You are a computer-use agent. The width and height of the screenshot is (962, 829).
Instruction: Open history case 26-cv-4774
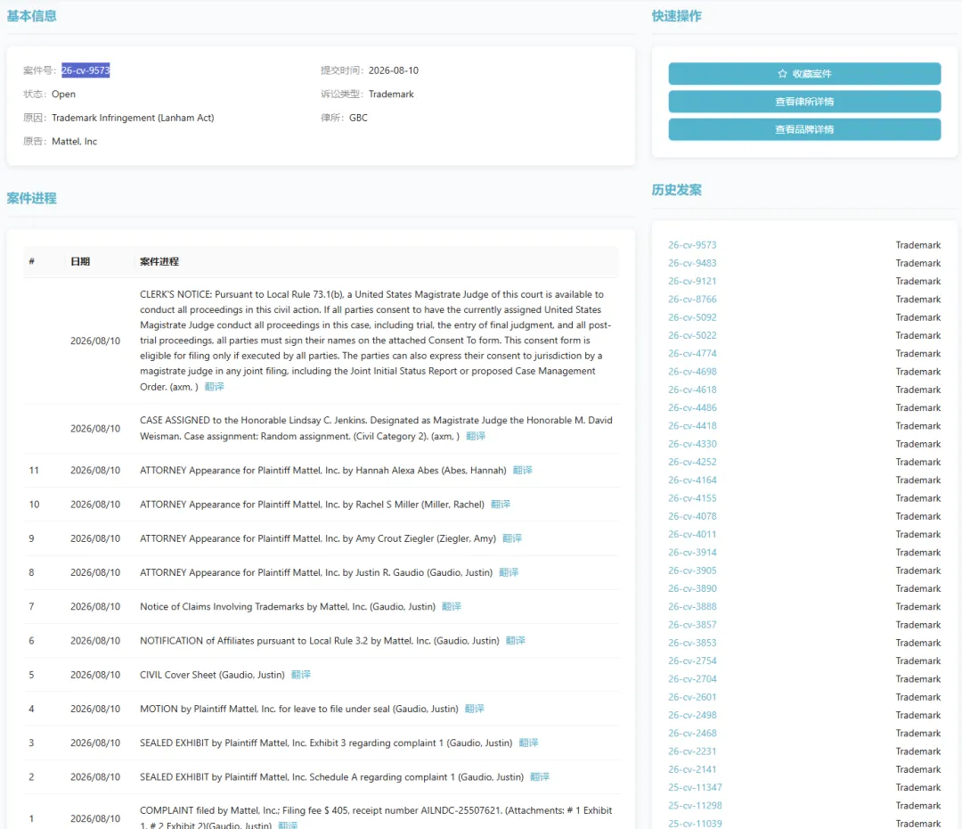click(692, 354)
